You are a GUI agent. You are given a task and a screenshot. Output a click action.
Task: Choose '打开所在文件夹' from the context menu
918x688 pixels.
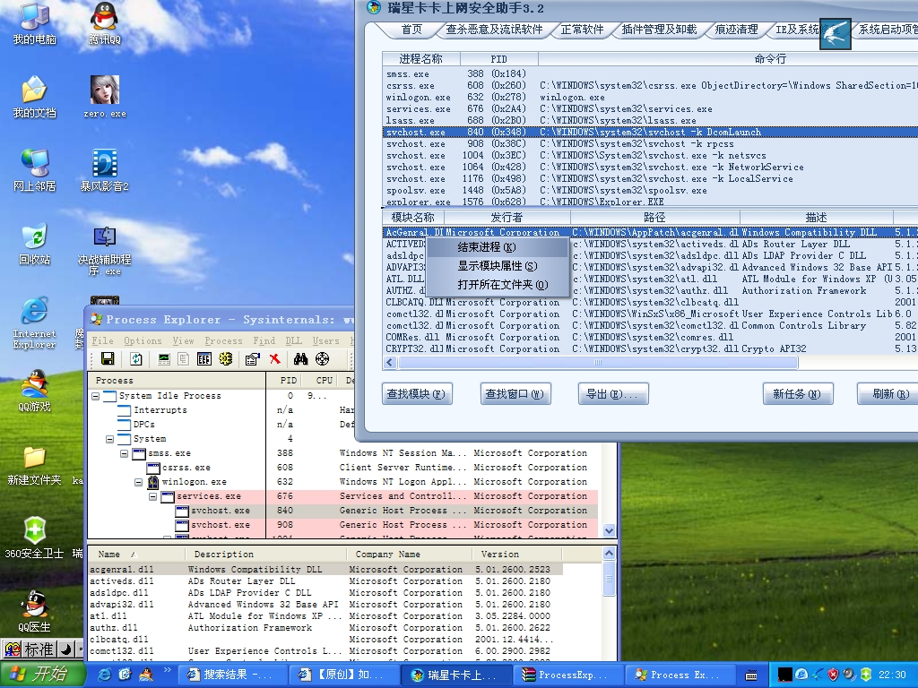coord(501,285)
